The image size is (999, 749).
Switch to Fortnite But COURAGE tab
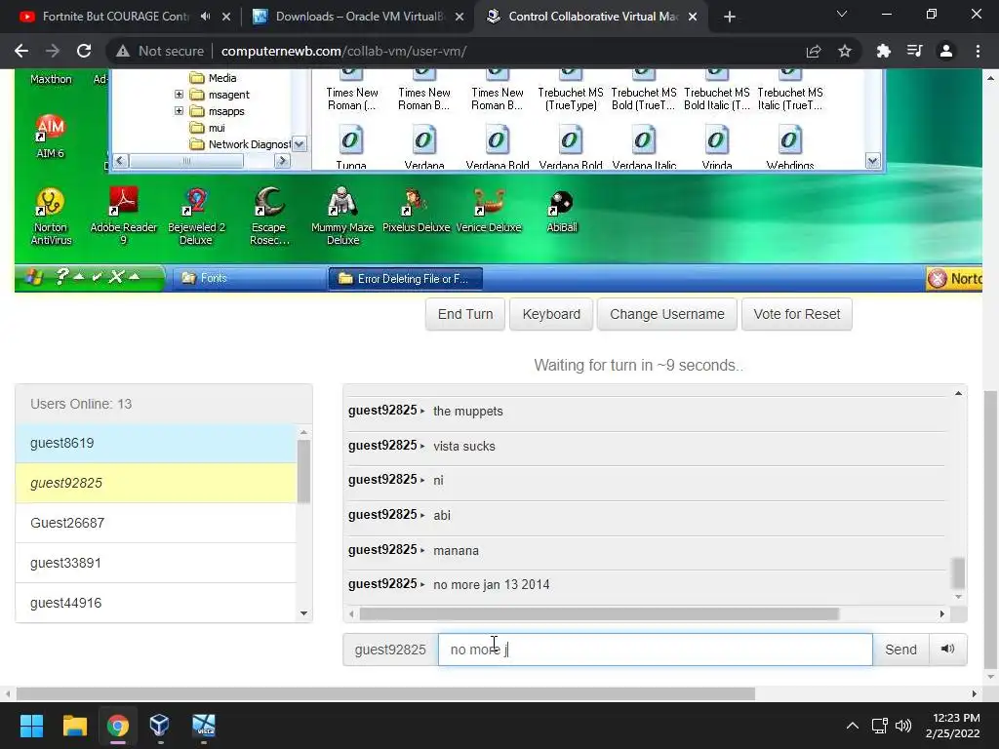tap(115, 17)
